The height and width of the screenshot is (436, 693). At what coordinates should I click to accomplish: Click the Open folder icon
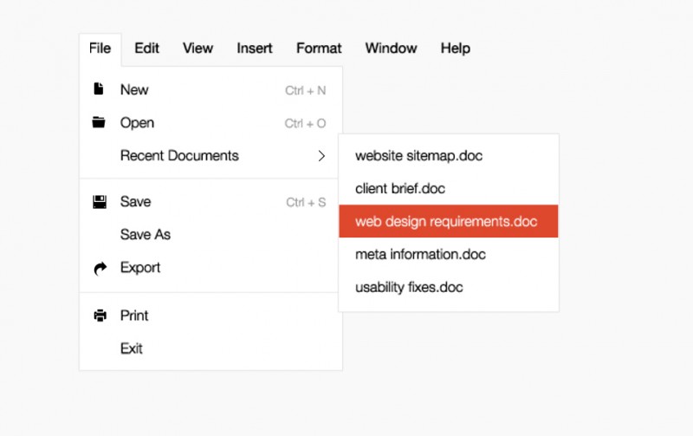coord(99,122)
